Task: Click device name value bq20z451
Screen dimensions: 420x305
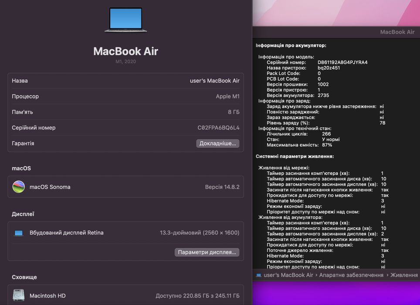Action: (x=329, y=68)
